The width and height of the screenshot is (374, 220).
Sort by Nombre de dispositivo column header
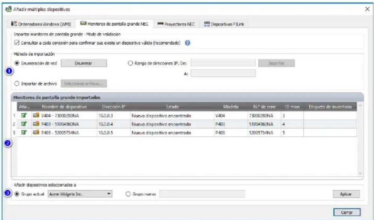pos(64,107)
